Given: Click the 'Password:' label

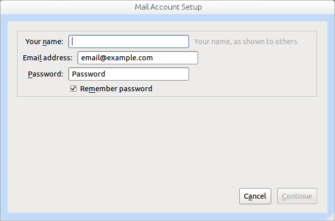Looking at the screenshot, I should (46, 74).
